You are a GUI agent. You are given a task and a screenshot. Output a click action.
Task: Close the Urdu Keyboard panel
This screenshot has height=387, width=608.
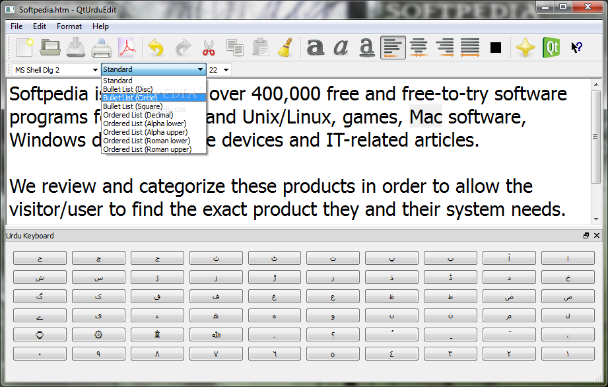tap(597, 235)
